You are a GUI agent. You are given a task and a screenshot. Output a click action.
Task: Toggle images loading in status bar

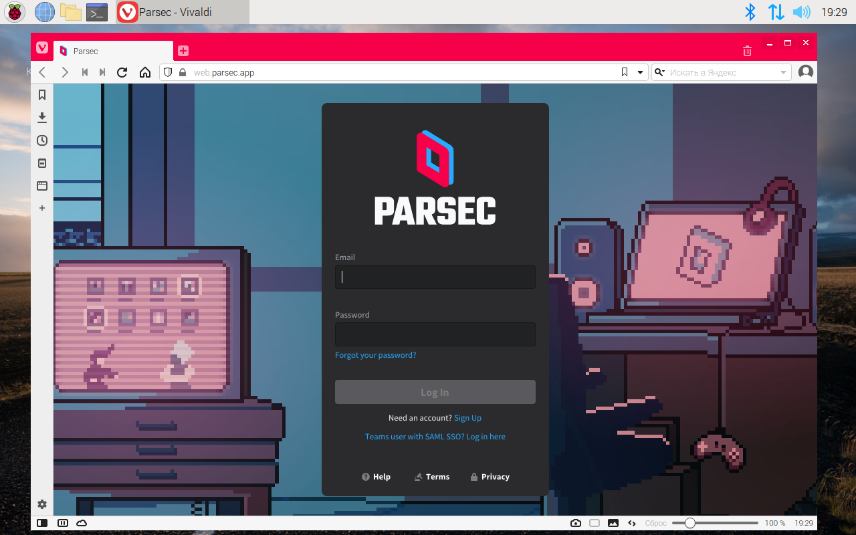click(613, 523)
